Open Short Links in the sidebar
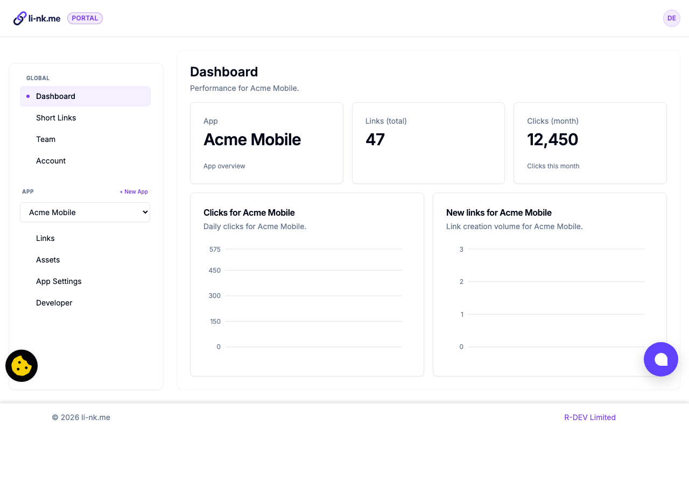Viewport: 689px width, 483px height. click(85, 118)
